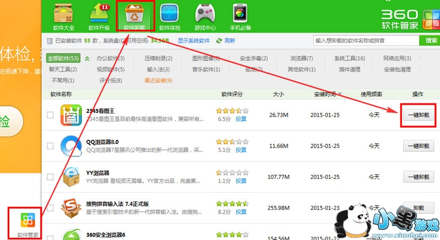Click the green 搜索 button
The width and height of the screenshot is (440, 240).
[x=430, y=41]
